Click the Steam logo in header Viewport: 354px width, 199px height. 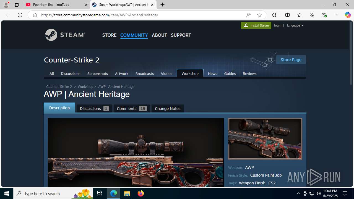click(65, 35)
